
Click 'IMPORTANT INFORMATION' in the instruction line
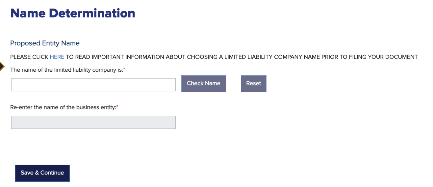coord(128,57)
